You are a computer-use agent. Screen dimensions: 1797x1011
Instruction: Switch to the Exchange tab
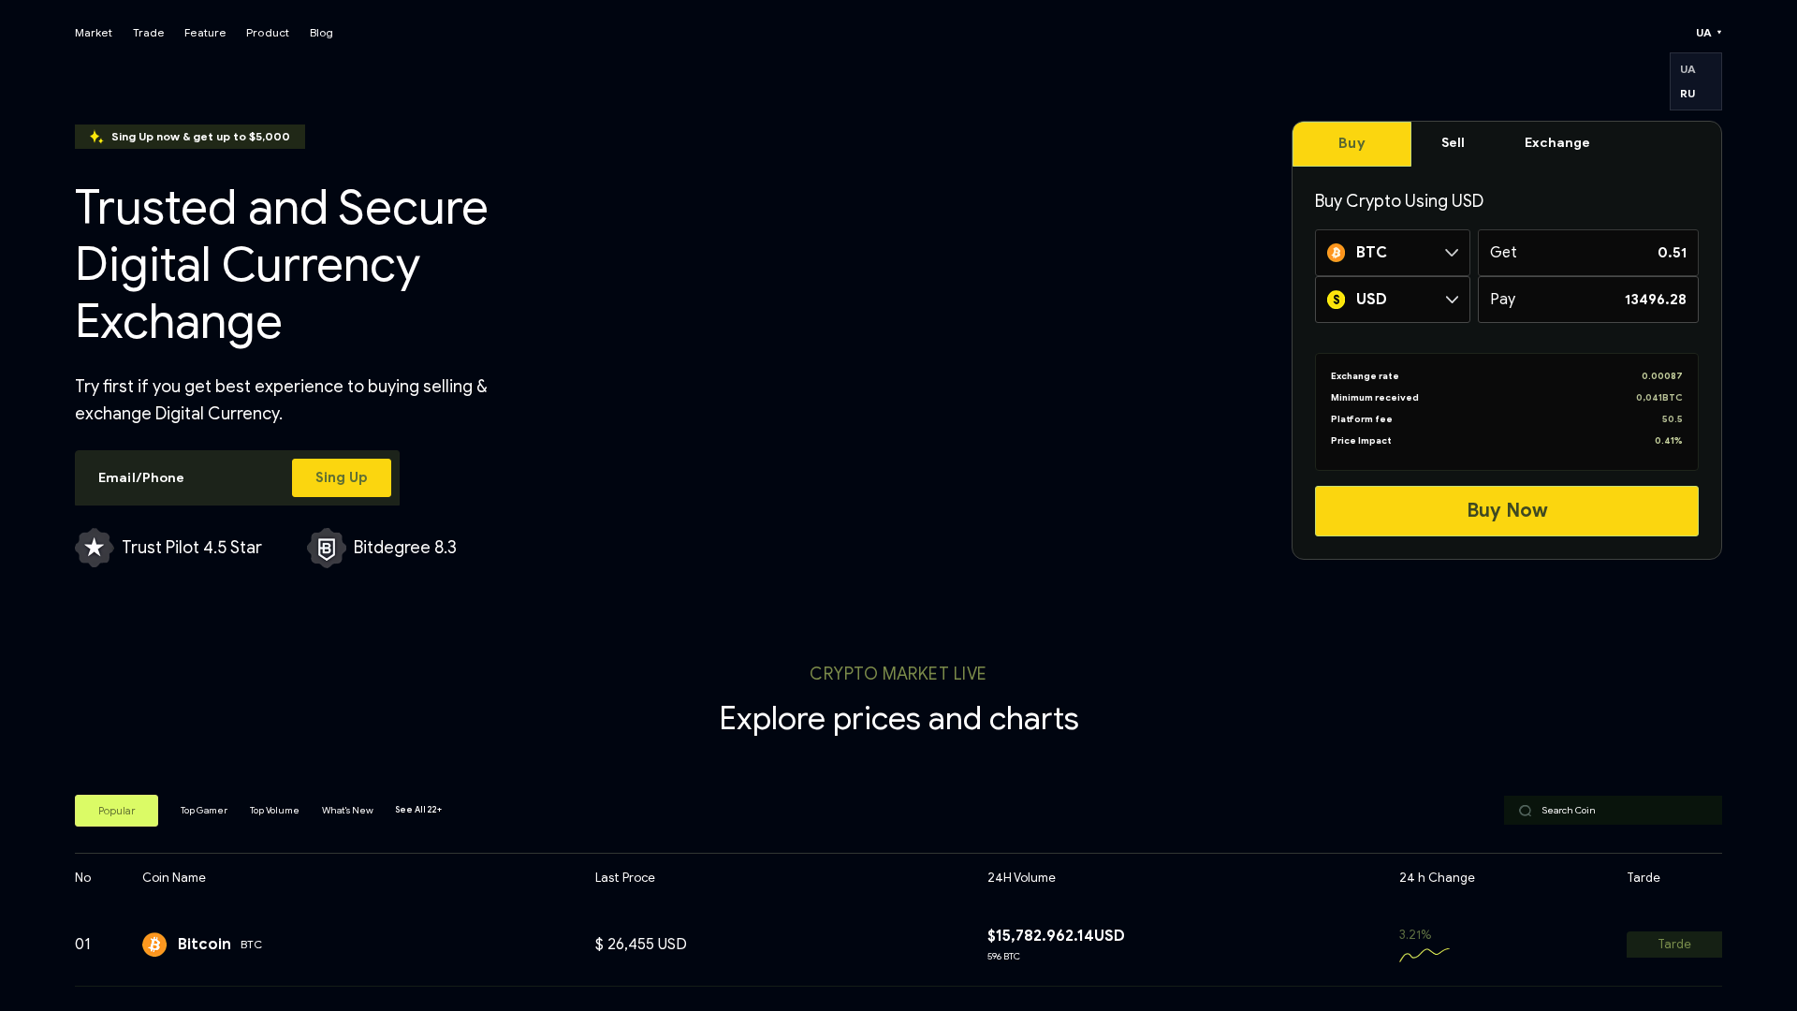pyautogui.click(x=1556, y=143)
